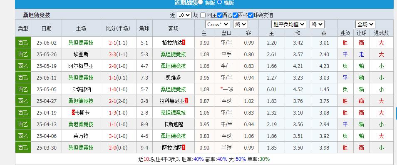Uncheck the 球会友谊 checkbox
The height and width of the screenshot is (165, 397).
point(251,15)
